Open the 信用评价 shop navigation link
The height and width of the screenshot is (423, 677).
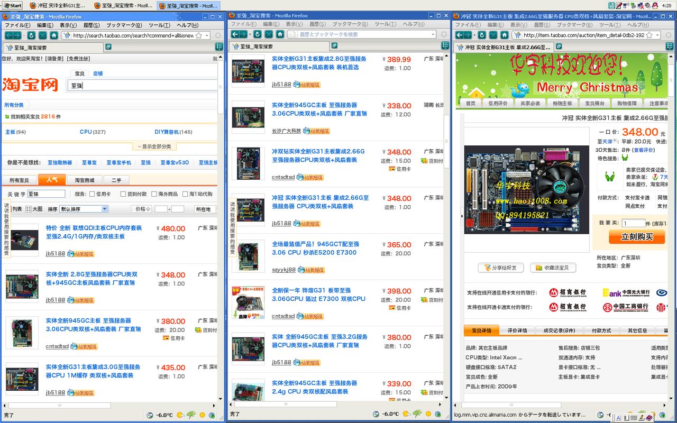tap(498, 103)
